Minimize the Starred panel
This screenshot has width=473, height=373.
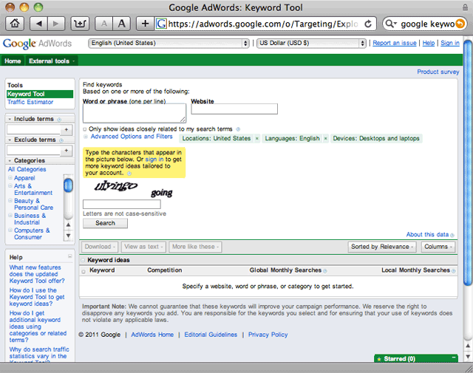[454, 357]
